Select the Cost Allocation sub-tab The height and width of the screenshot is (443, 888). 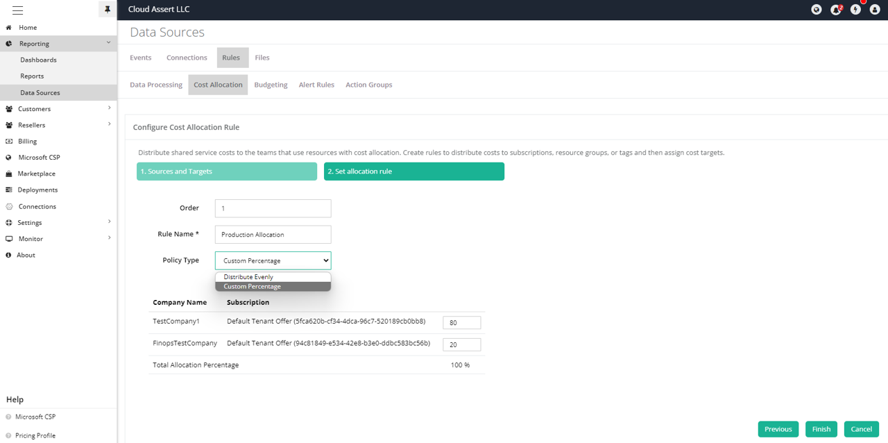(x=219, y=85)
